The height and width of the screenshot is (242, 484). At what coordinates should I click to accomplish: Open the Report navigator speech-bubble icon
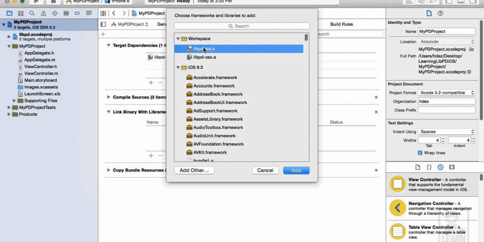tap(89, 13)
